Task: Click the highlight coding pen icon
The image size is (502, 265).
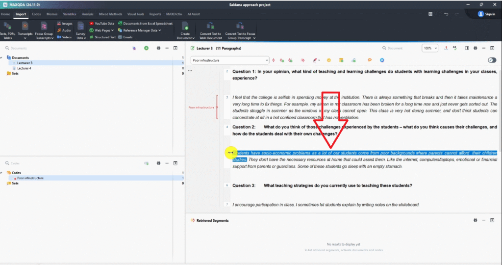Action: tap(315, 60)
